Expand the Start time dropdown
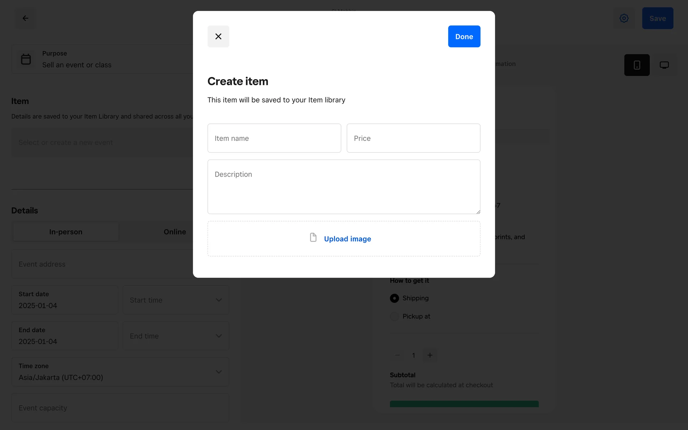688x430 pixels. click(176, 300)
